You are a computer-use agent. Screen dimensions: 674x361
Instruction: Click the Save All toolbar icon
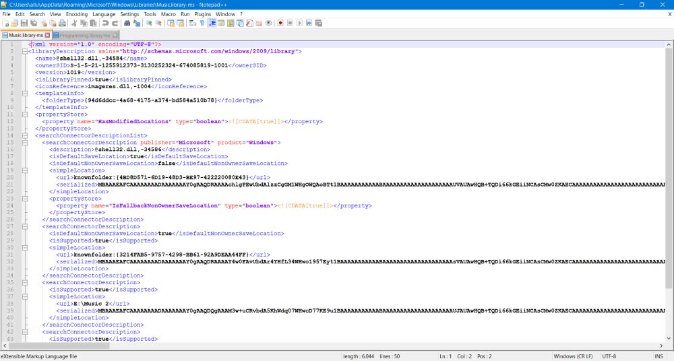tap(34, 23)
